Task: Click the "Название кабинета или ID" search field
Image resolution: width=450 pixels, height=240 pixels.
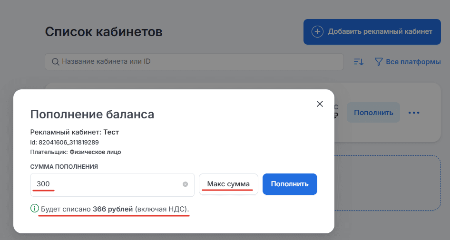Action: pos(194,62)
